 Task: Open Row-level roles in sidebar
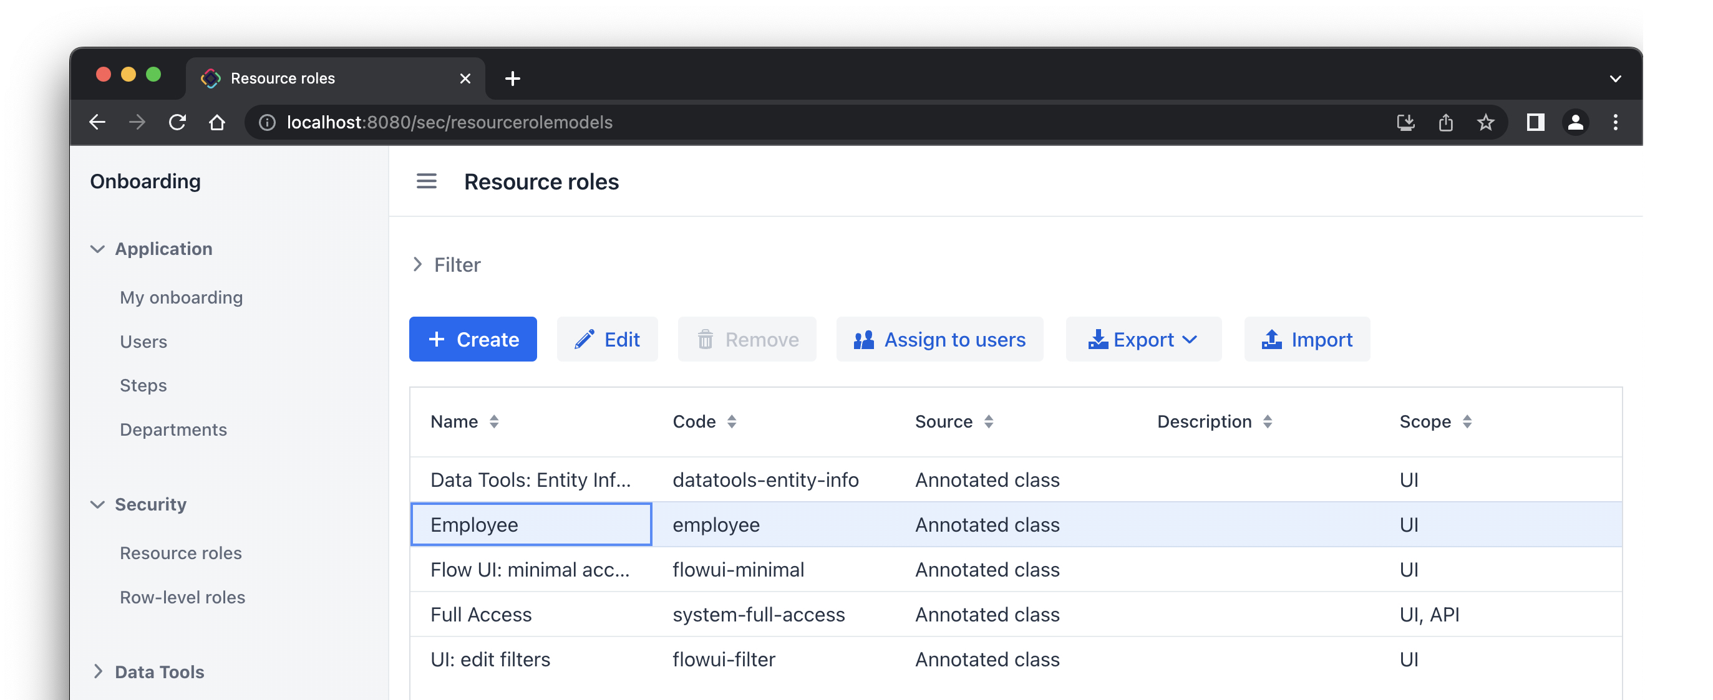(x=182, y=597)
